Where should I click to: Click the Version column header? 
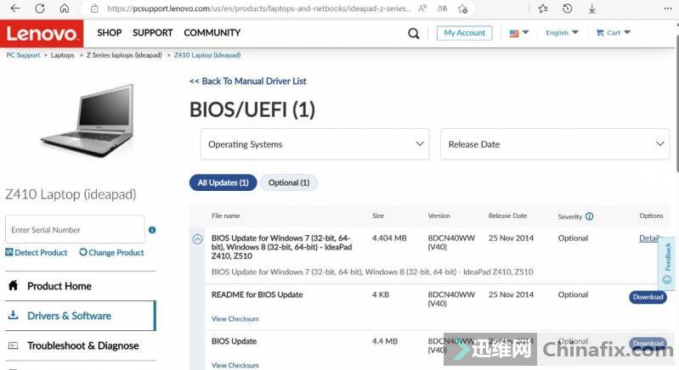point(439,216)
